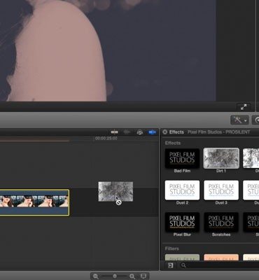259x280 pixels.
Task: Toggle clip soloing icon
Action: click(140, 132)
